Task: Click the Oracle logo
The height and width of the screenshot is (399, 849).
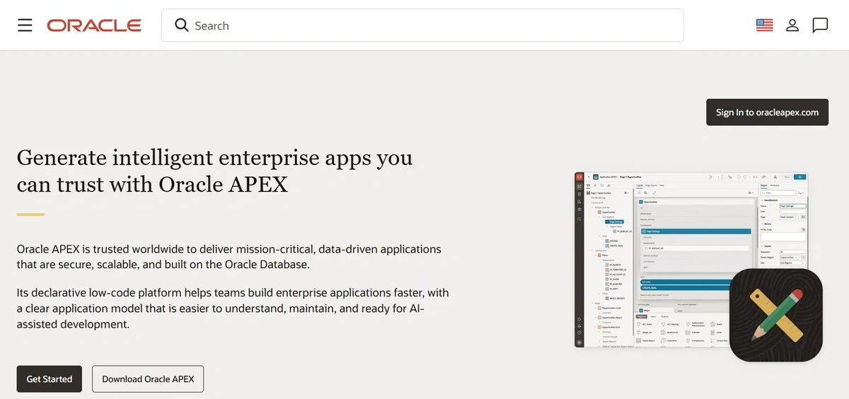Action: coord(94,25)
